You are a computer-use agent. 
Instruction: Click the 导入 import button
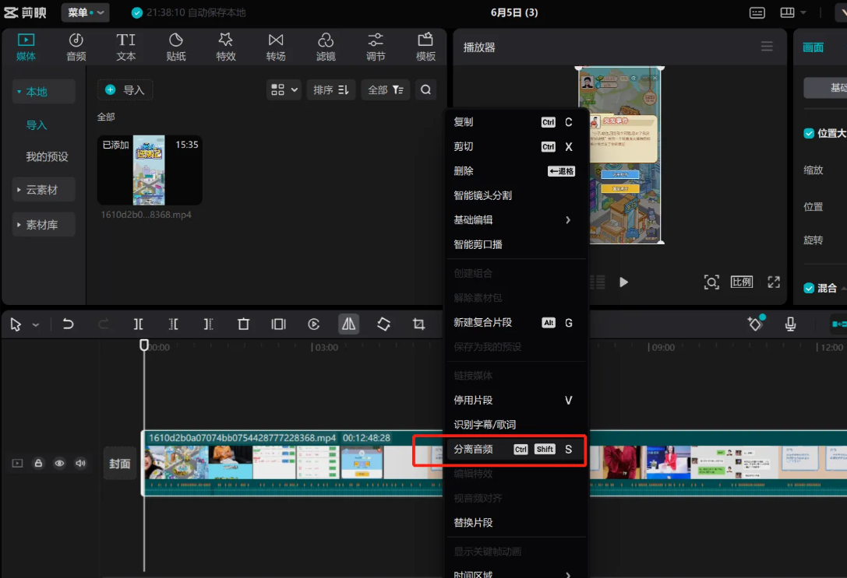(x=125, y=90)
